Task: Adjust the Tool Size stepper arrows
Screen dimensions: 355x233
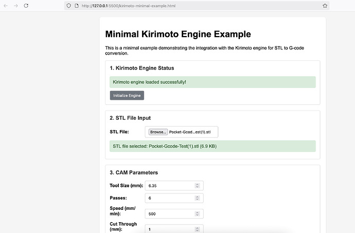Action: point(197,186)
